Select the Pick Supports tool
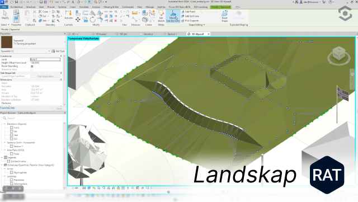The image size is (358, 202). 190,21
